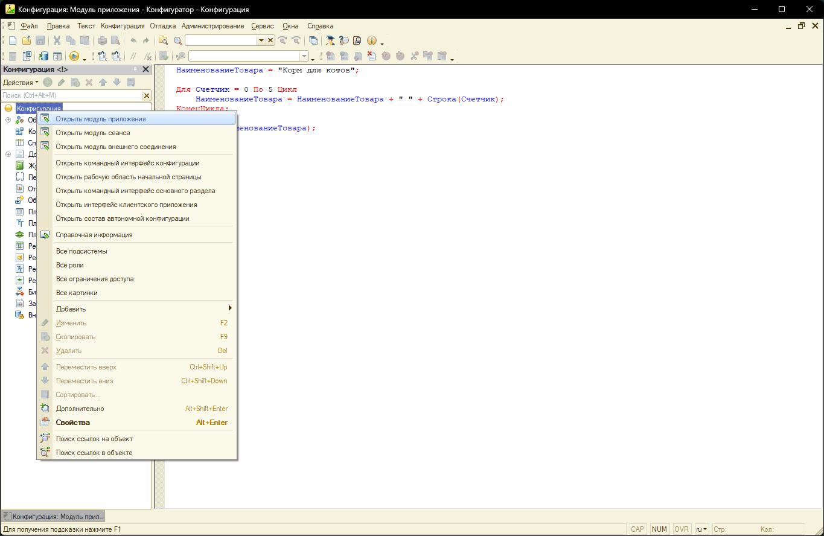This screenshot has height=536, width=824.
Task: Open the Windows list icon
Action: click(x=313, y=40)
